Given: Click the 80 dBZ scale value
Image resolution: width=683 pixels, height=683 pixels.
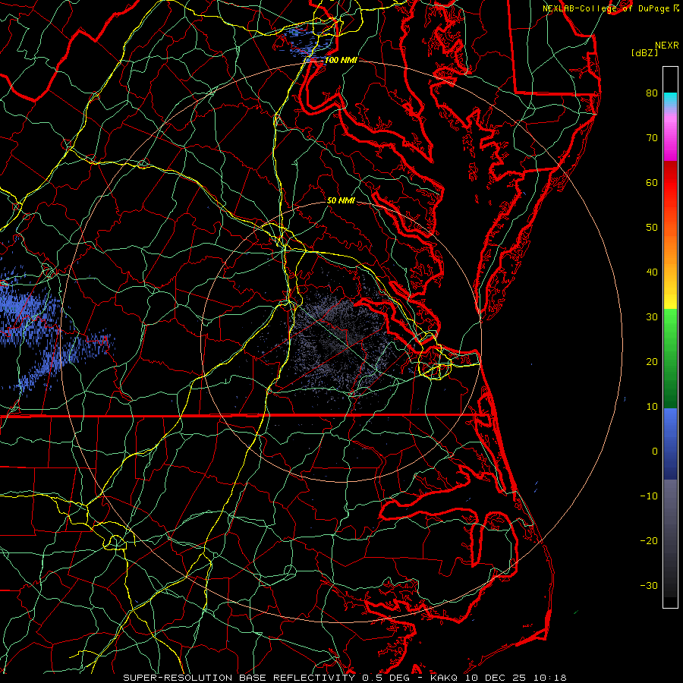Looking at the screenshot, I should (652, 93).
